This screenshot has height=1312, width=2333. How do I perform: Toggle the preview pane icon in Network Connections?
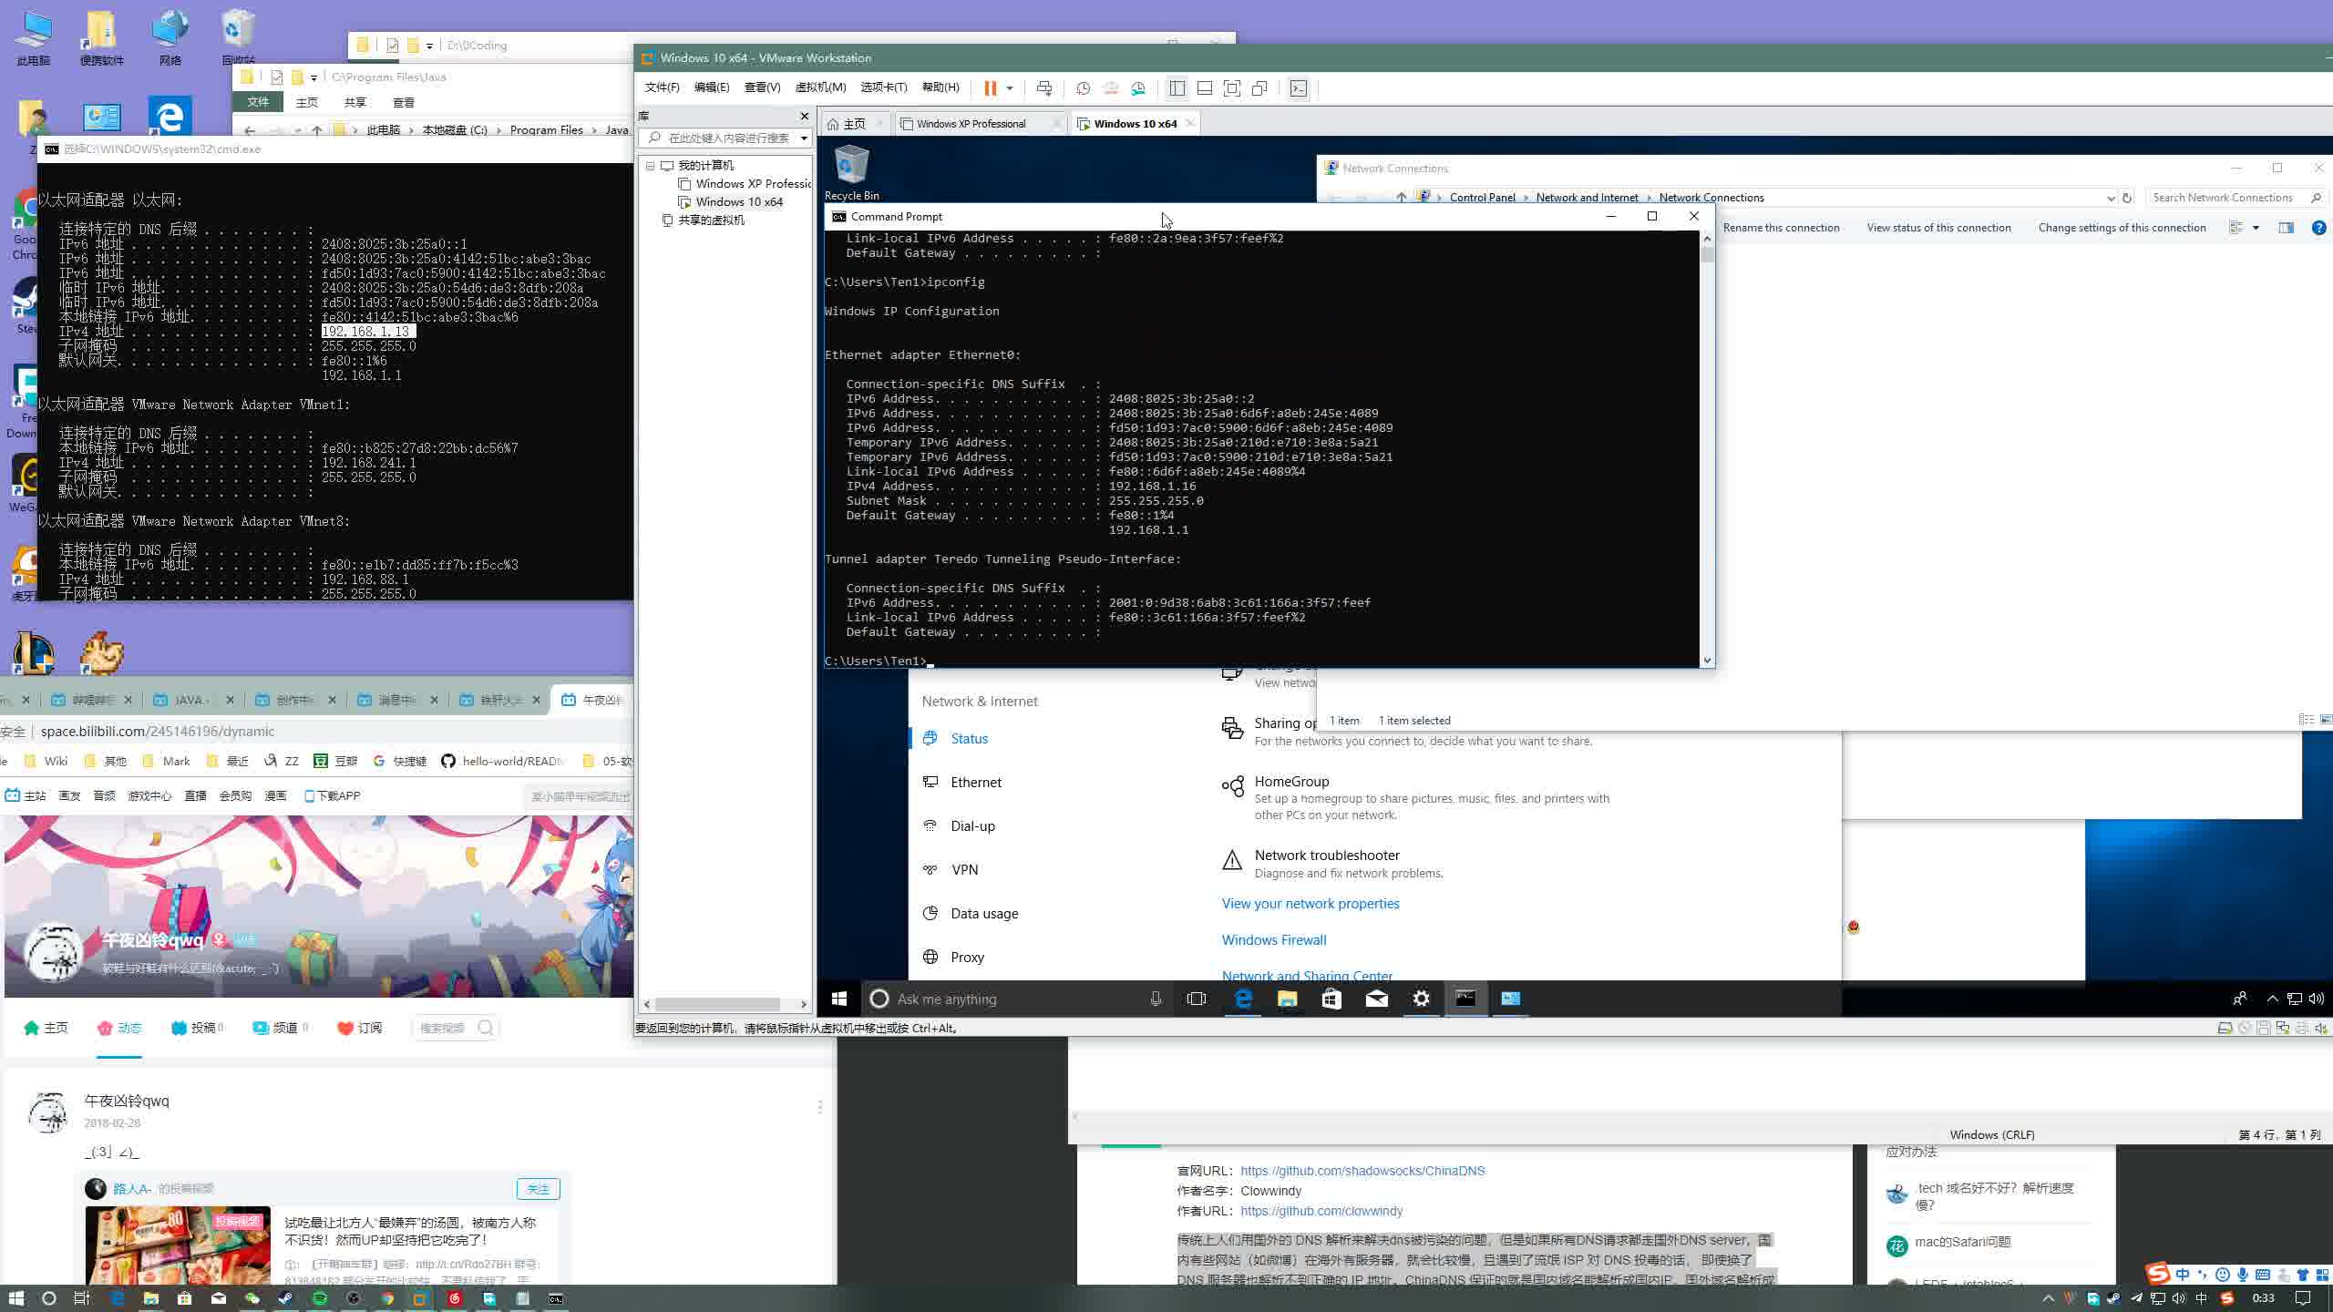click(x=2286, y=228)
